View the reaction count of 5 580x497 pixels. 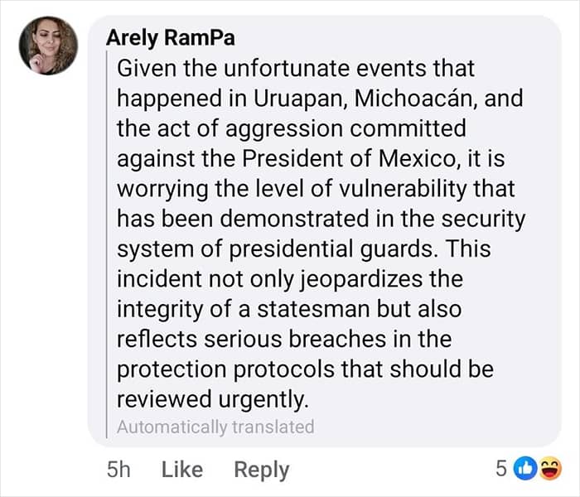[500, 469]
